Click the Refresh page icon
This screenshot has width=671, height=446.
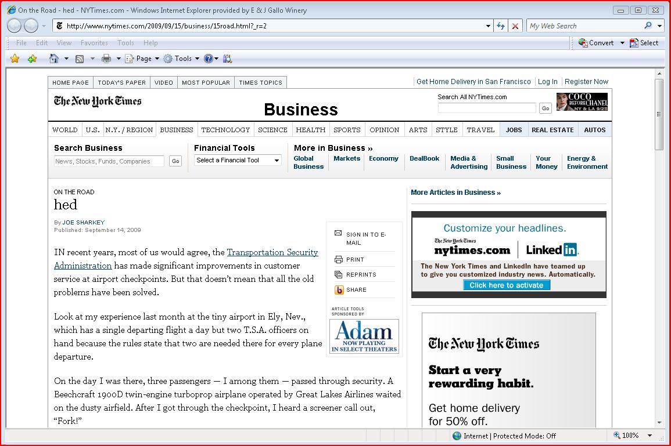coord(500,26)
